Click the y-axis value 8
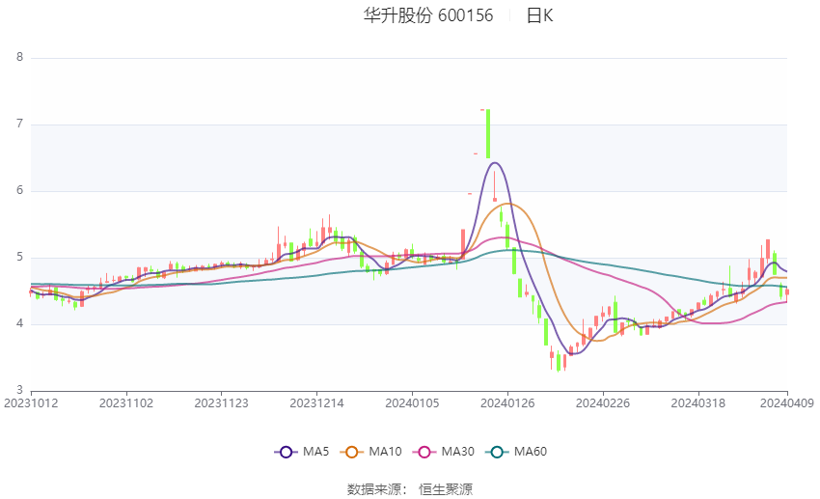The image size is (820, 499). (20, 57)
